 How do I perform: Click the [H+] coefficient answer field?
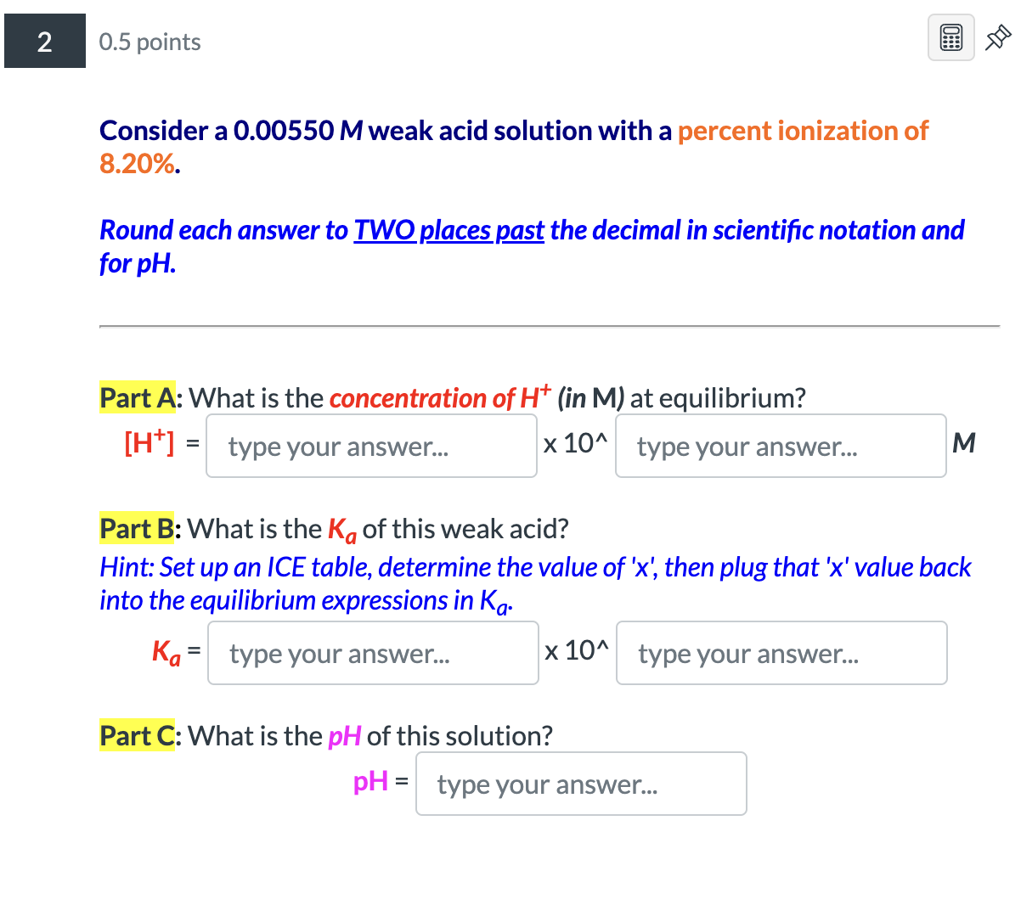coord(371,446)
